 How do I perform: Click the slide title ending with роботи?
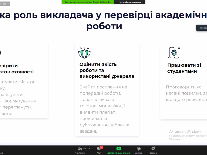[x=104, y=26]
